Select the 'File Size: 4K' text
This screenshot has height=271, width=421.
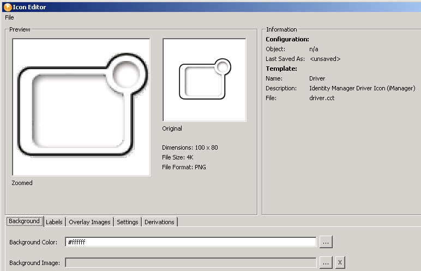pyautogui.click(x=178, y=157)
